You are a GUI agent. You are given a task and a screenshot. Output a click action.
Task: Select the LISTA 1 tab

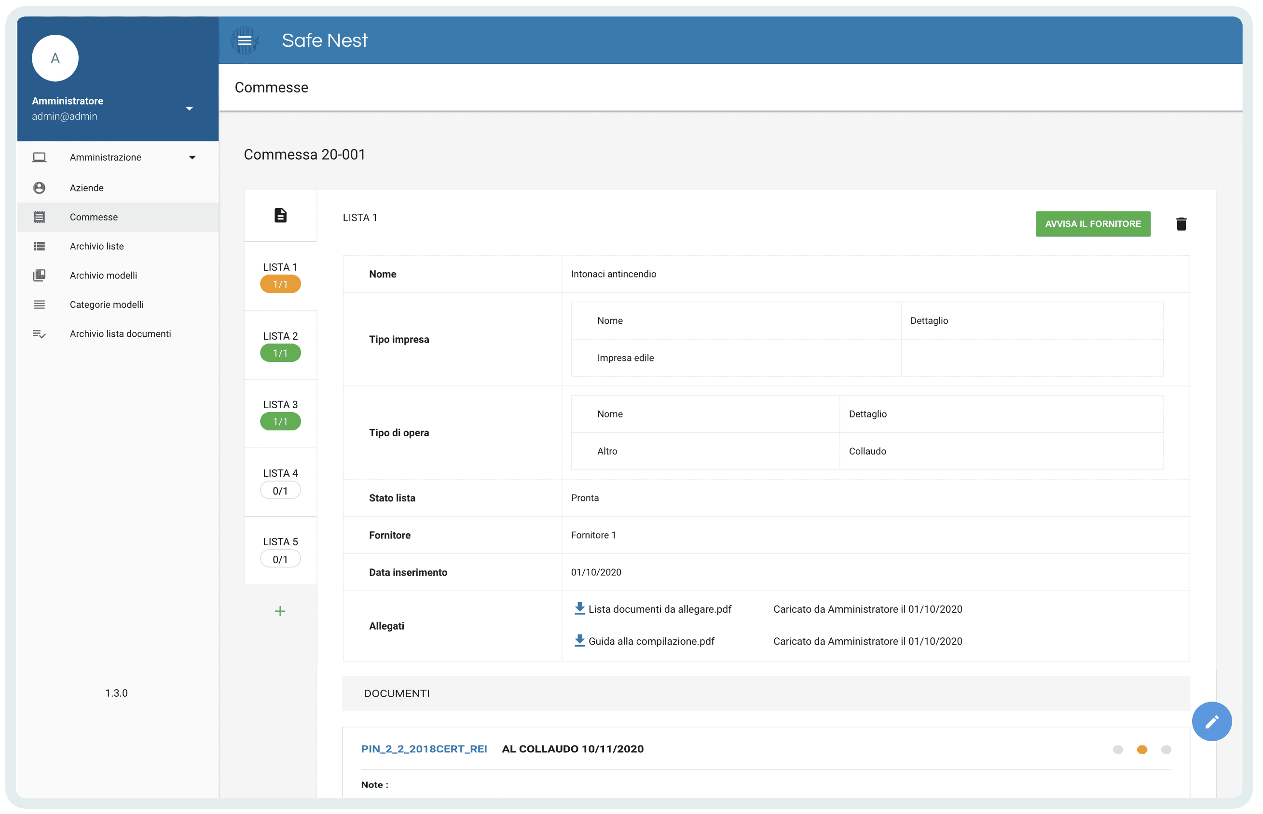click(281, 276)
